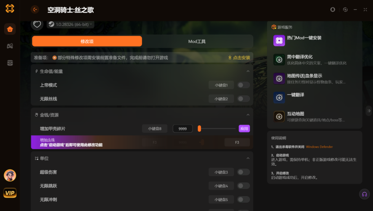Turn on 无限跳跃 switch
The image size is (373, 211).
pos(243,186)
